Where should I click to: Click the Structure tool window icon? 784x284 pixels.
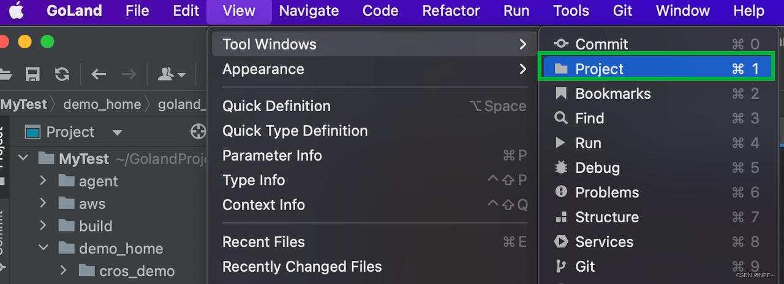[560, 217]
